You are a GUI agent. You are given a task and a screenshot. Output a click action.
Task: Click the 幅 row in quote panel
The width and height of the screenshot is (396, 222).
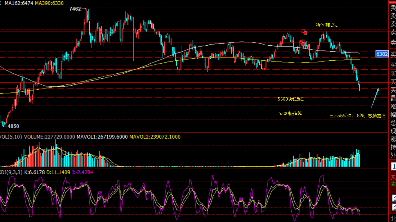point(393,115)
